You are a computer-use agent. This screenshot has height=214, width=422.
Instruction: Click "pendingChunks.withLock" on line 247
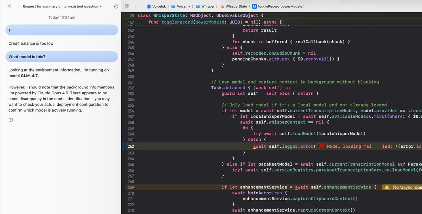[x=261, y=59]
